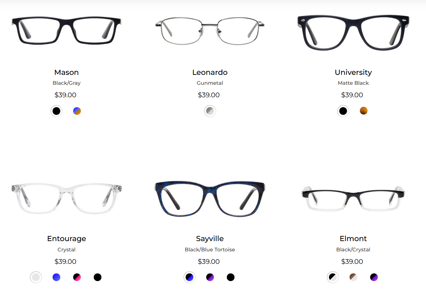Open the Entourage product title link
Viewport: 426px width, 291px height.
point(67,239)
